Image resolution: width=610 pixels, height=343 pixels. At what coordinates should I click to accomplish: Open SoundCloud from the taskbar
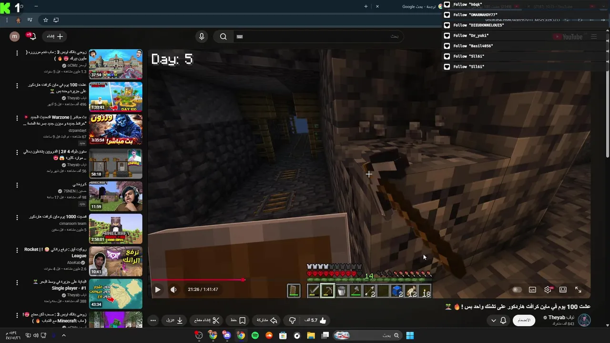point(269,335)
